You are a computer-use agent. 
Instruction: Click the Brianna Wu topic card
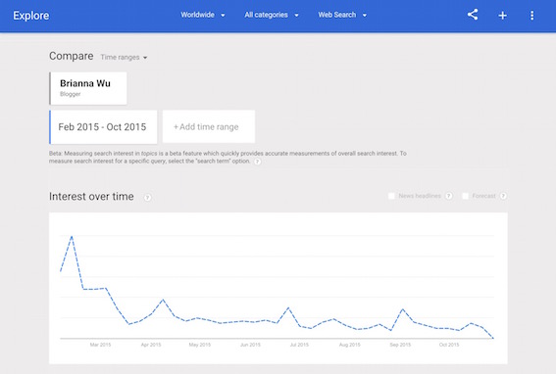pos(88,88)
